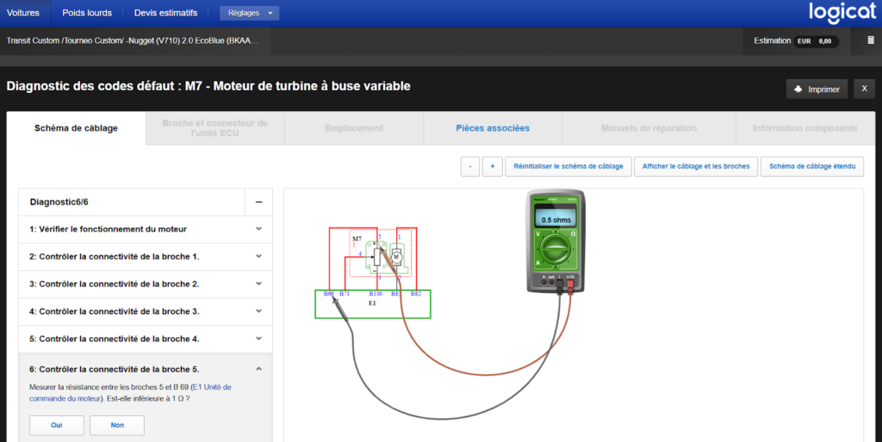Zoom out the wiring diagram with minus
882x442 pixels.
(470, 166)
